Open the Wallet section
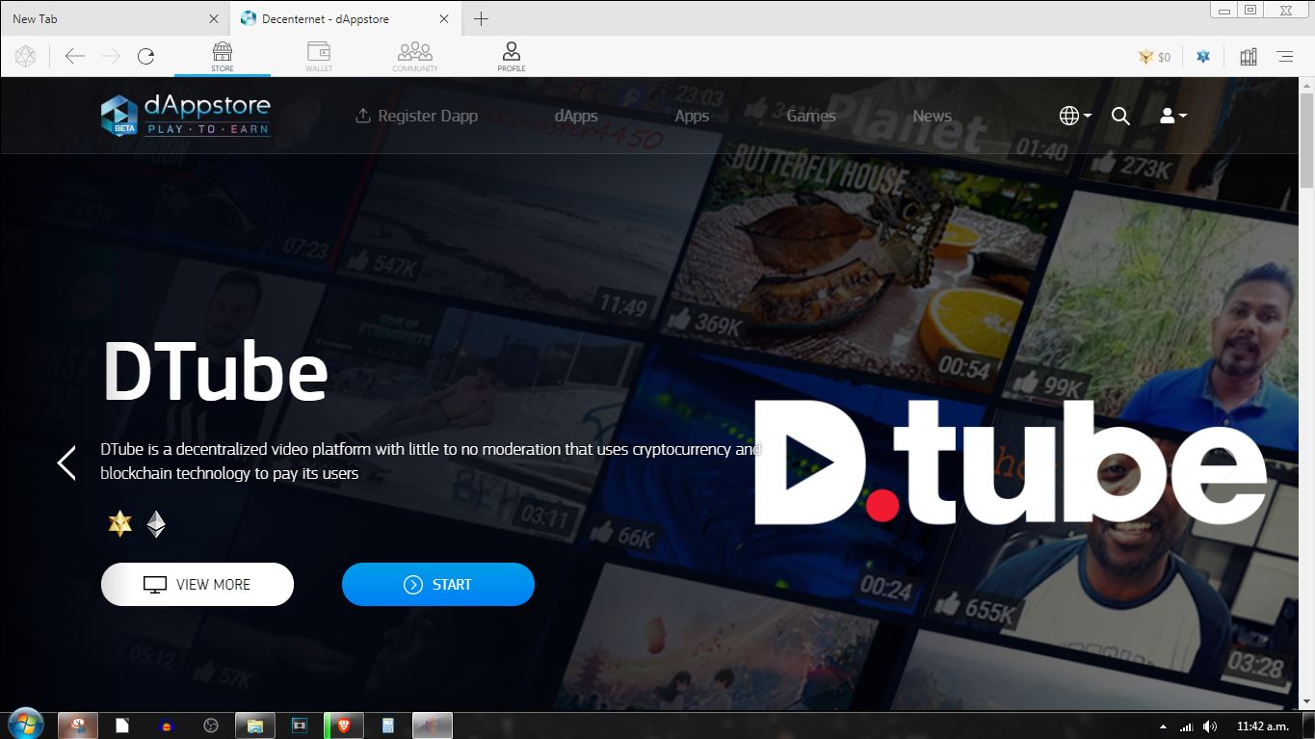This screenshot has width=1315, height=739. pos(319,57)
